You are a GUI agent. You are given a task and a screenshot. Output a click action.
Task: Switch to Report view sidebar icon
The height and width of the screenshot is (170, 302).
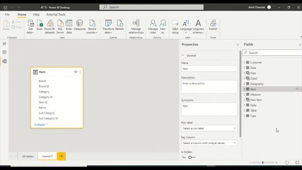[4, 43]
